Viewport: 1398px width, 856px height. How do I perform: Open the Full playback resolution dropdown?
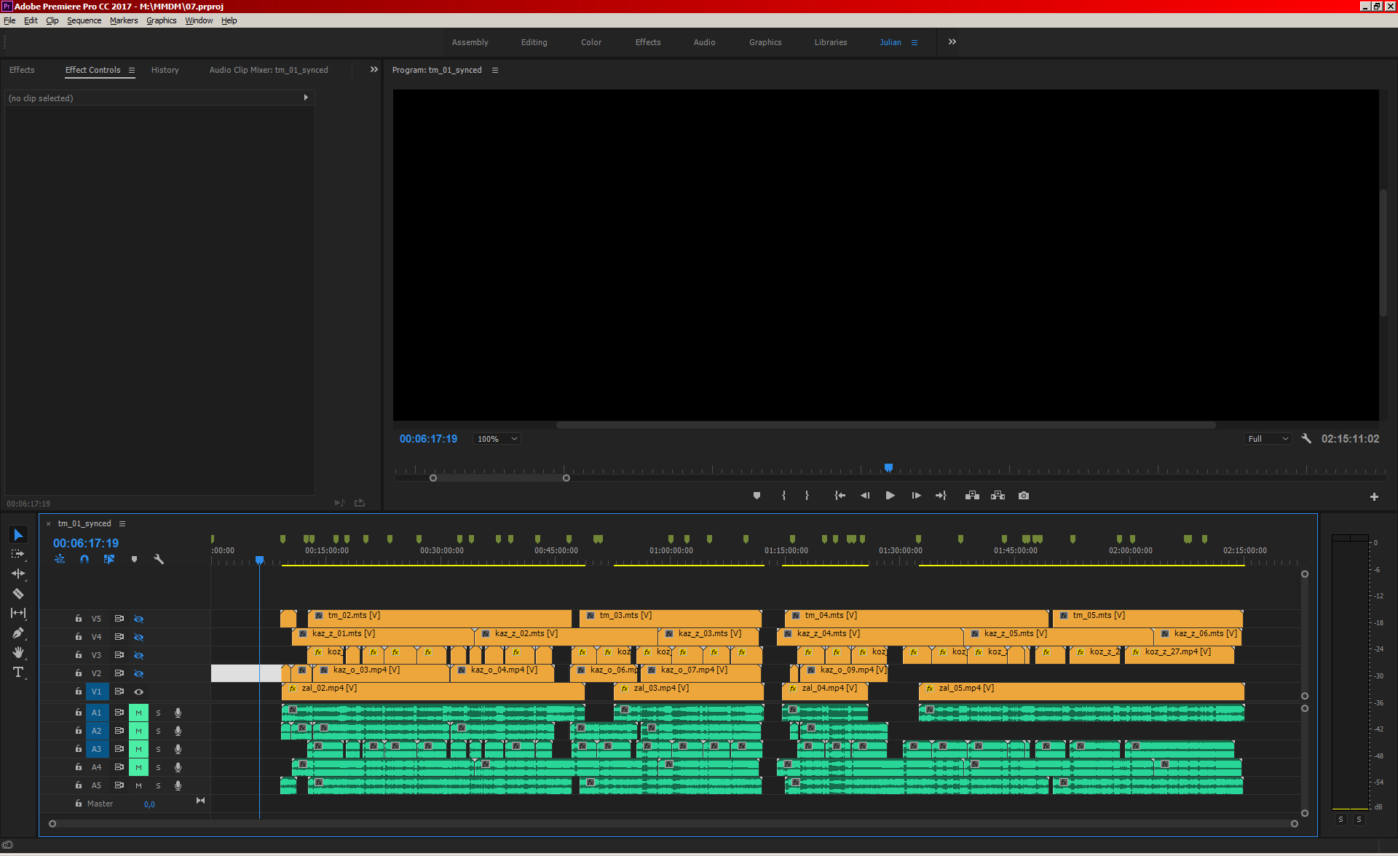coord(1268,439)
